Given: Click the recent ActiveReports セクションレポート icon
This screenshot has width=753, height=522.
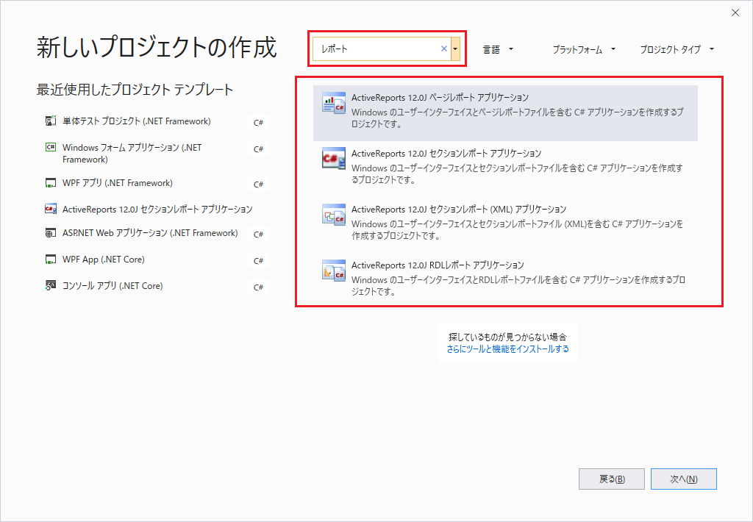Looking at the screenshot, I should pyautogui.click(x=51, y=209).
